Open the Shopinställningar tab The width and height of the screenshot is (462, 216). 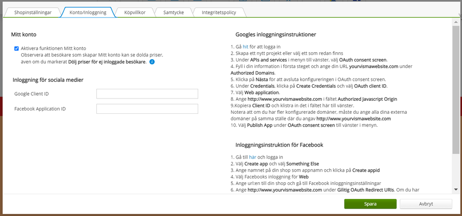33,12
